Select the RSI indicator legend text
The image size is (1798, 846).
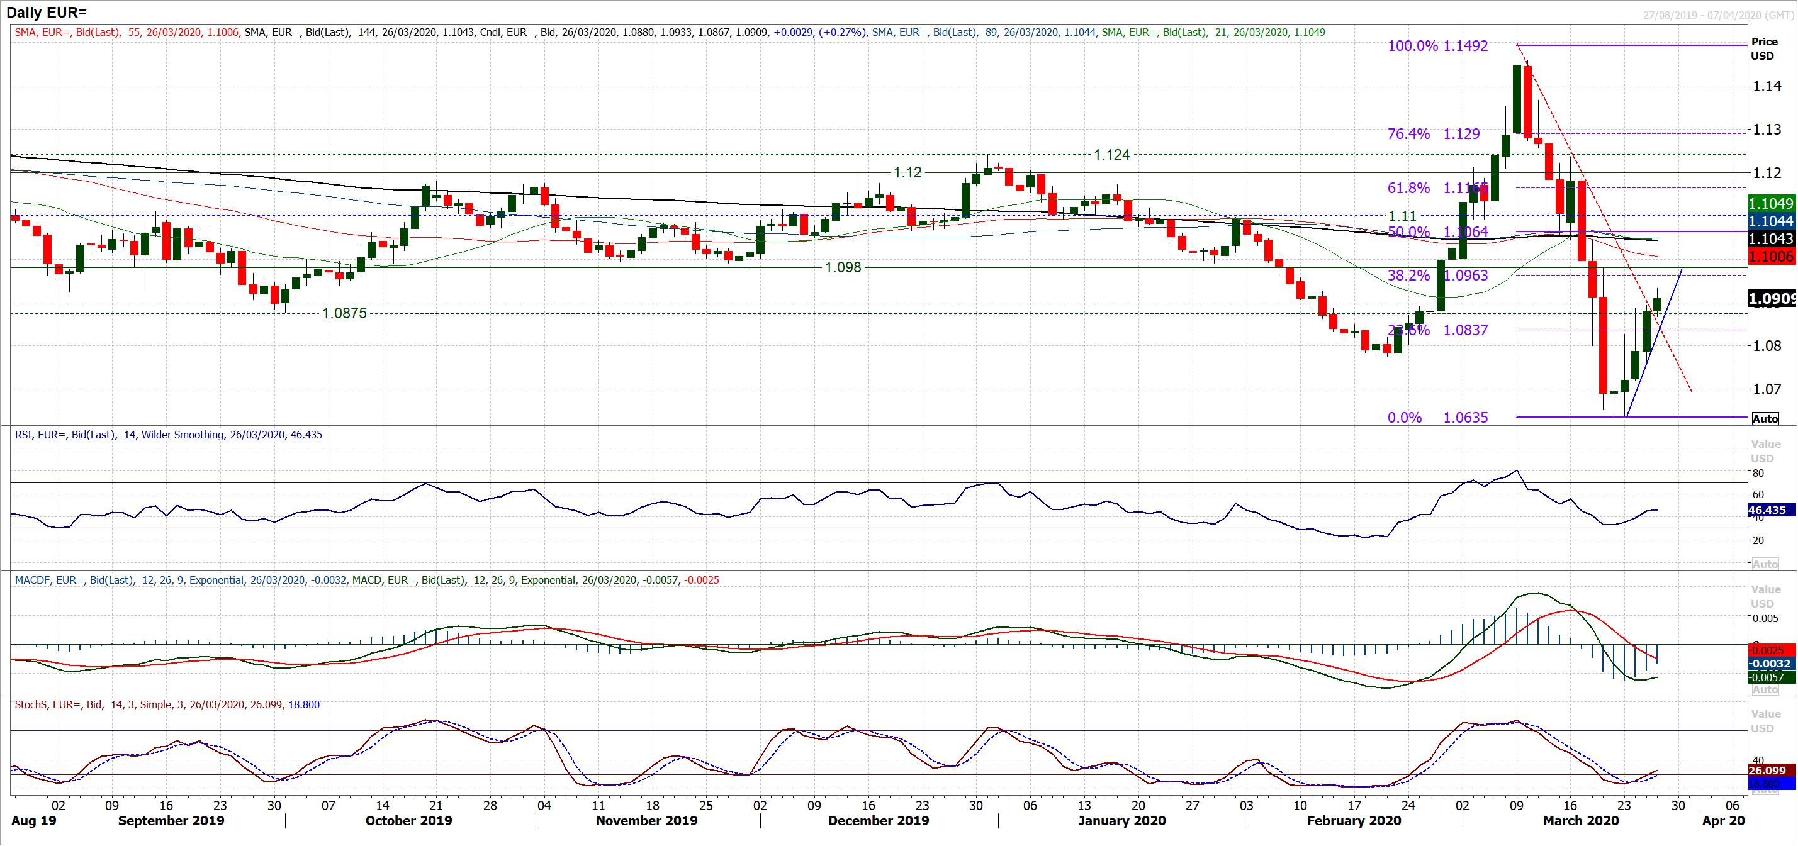(x=168, y=435)
